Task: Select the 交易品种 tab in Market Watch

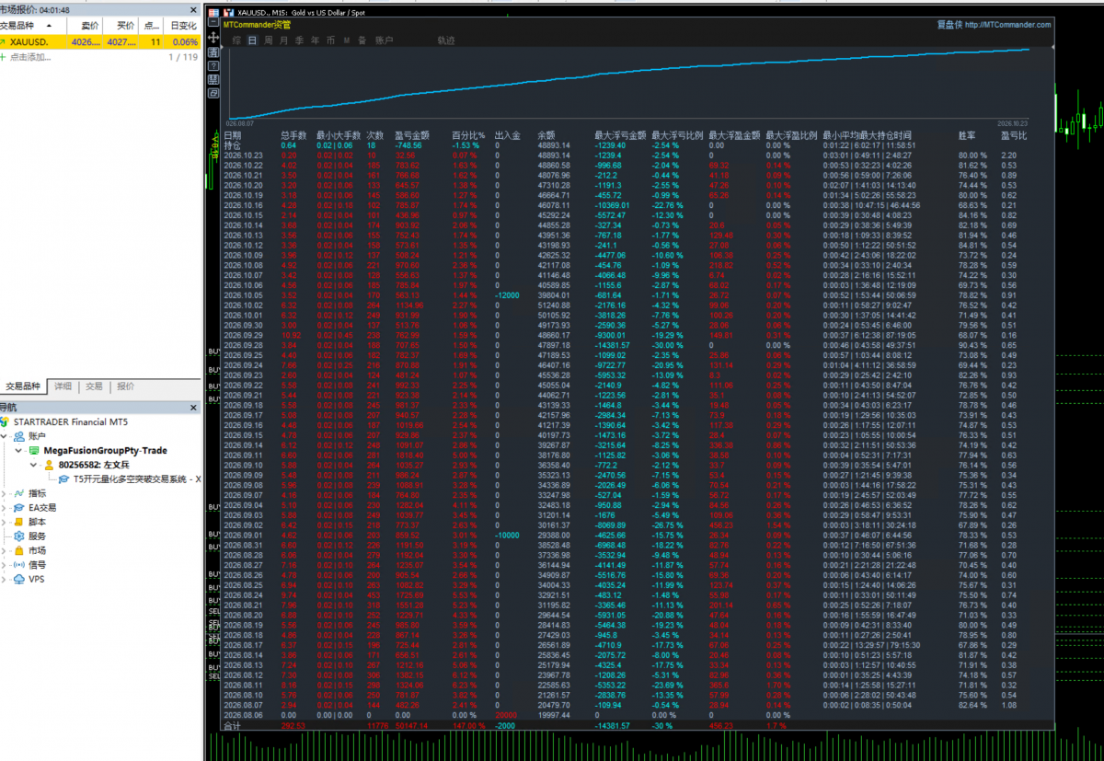Action: click(23, 387)
